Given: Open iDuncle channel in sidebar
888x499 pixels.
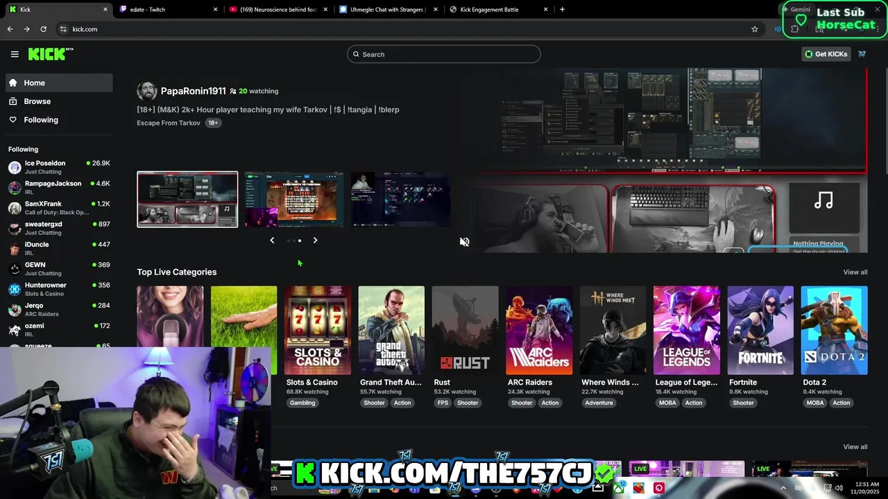Looking at the screenshot, I should (59, 249).
